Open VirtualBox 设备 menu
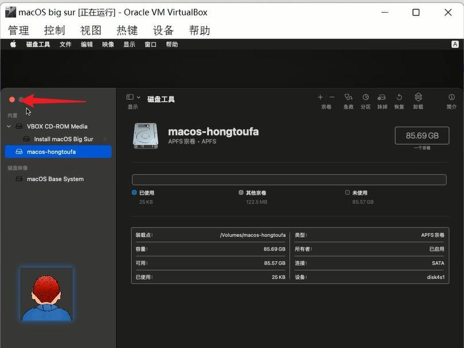464x348 pixels. coord(163,30)
